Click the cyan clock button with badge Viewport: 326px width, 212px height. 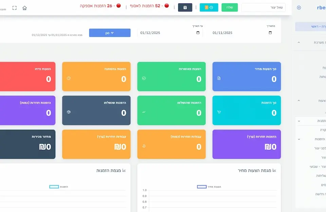[209, 7]
